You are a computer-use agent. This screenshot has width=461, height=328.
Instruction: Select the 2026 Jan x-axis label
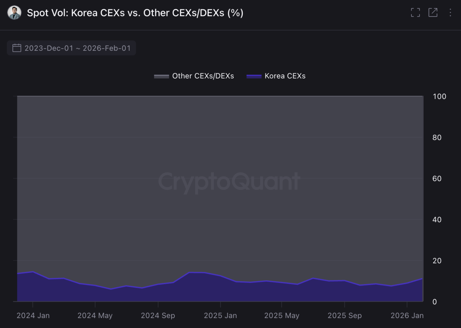(x=407, y=316)
